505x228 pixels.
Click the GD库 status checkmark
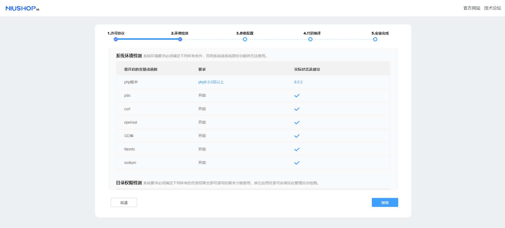pos(297,136)
